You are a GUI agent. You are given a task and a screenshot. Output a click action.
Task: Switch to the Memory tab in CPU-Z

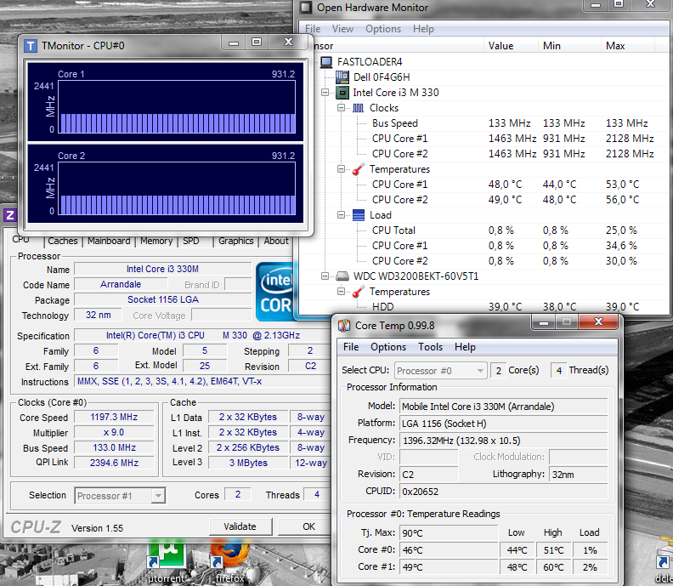[x=156, y=241]
